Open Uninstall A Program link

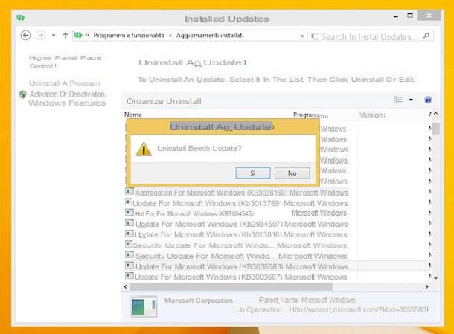point(65,83)
